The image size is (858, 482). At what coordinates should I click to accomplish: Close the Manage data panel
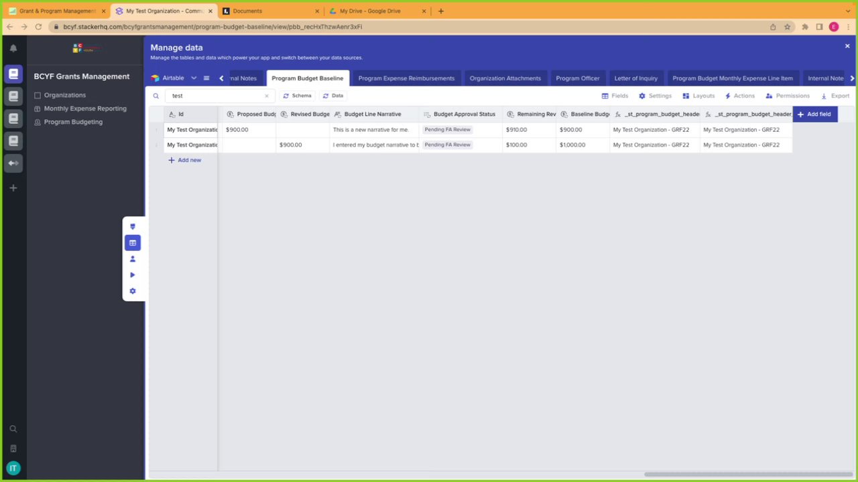click(847, 46)
